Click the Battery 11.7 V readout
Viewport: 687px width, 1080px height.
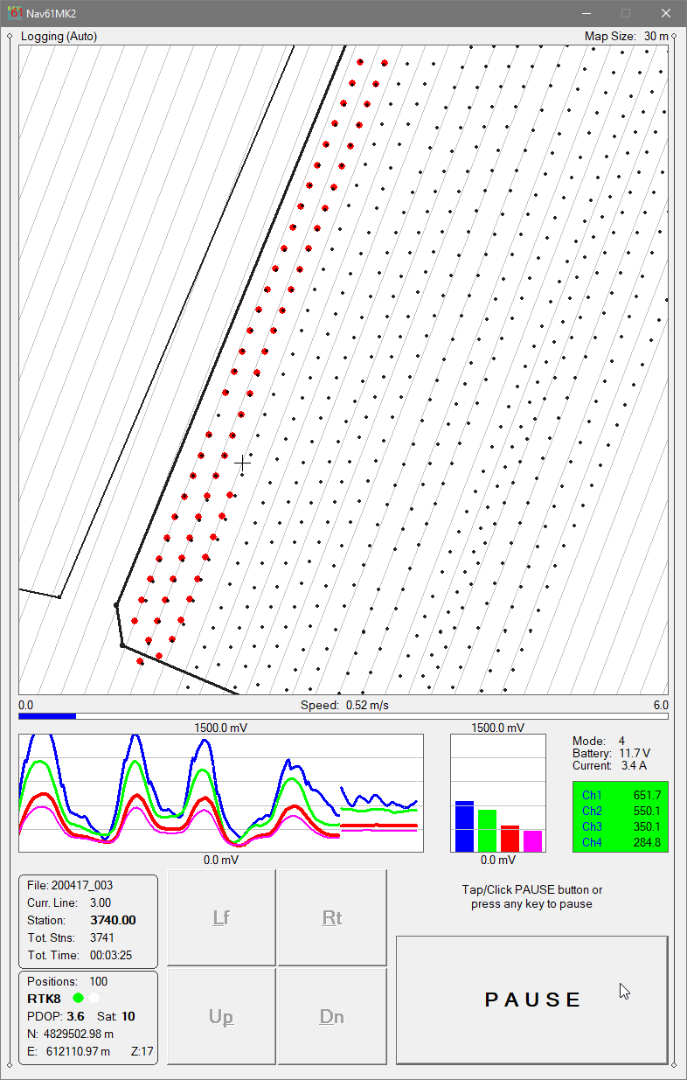tap(611, 753)
